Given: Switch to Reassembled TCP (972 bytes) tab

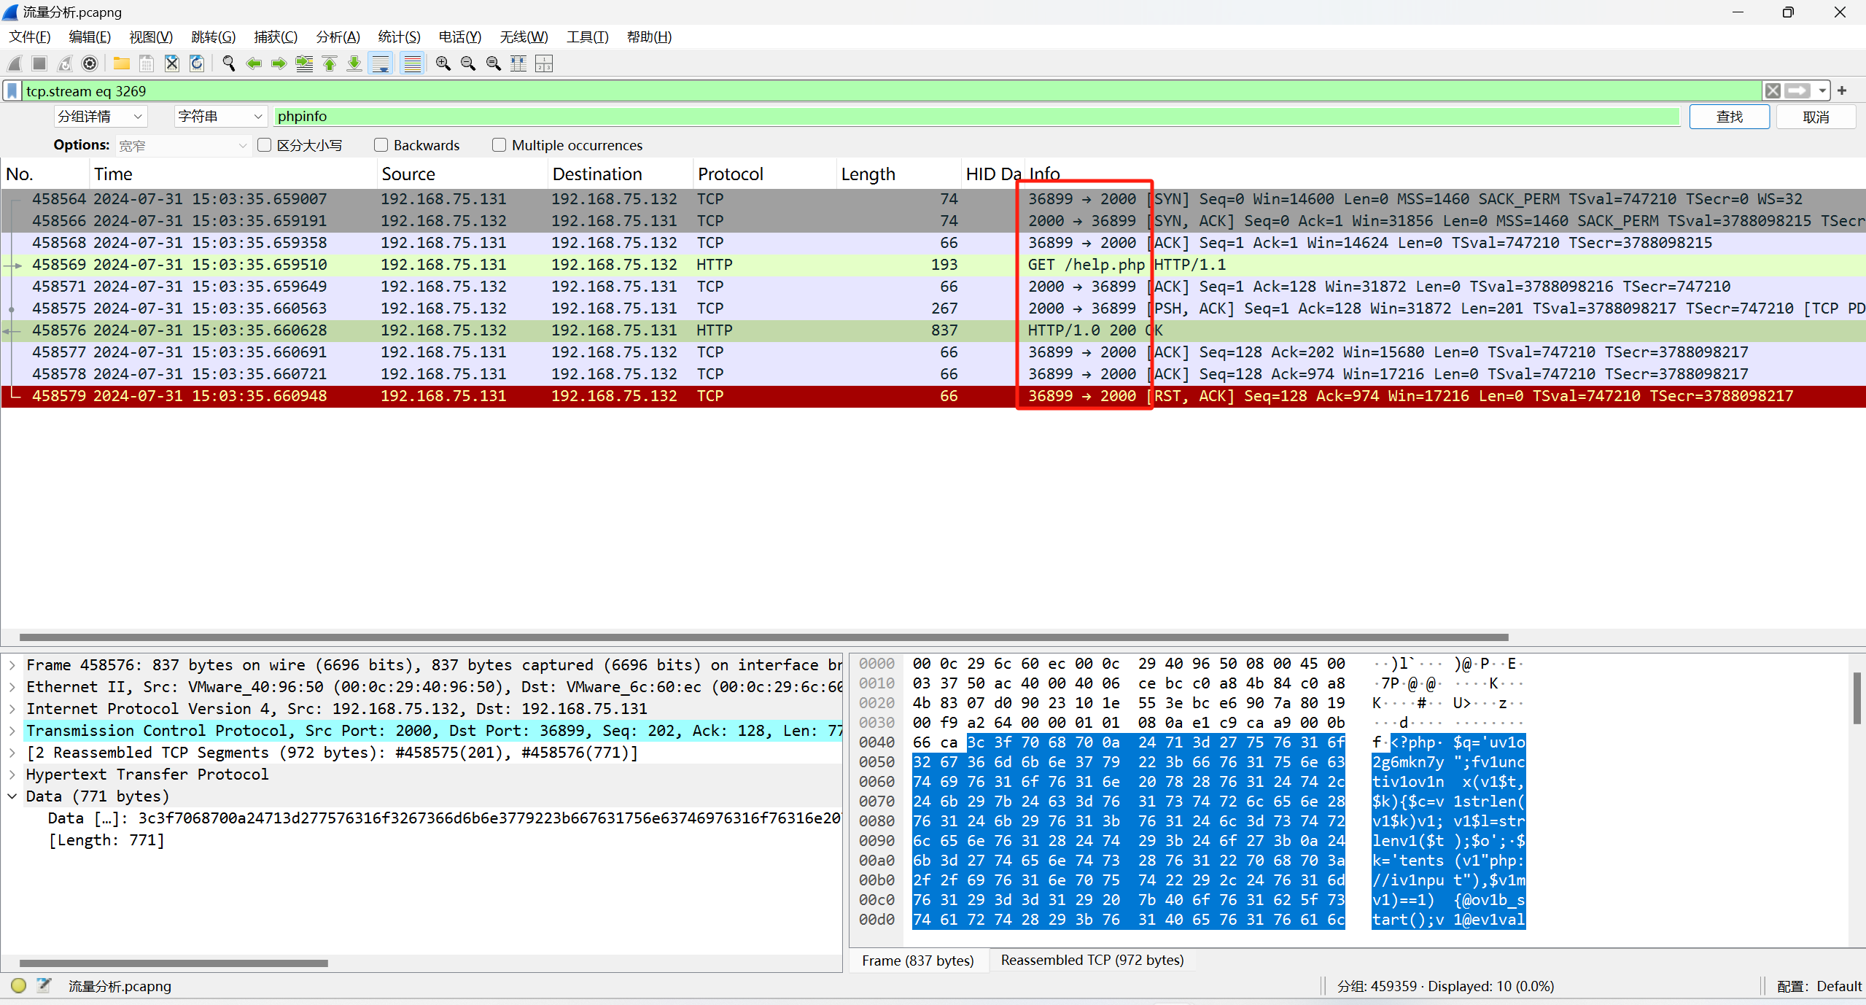Looking at the screenshot, I should [1092, 961].
